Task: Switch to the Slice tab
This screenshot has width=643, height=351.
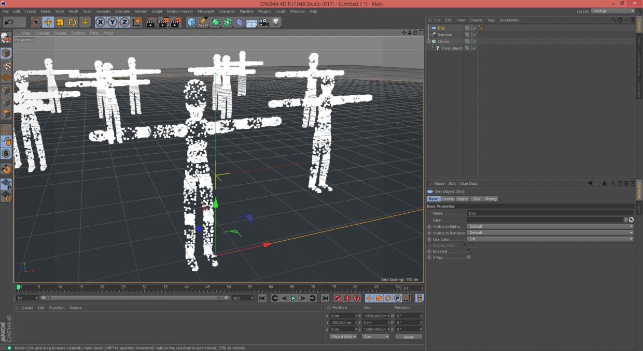Action: point(477,199)
